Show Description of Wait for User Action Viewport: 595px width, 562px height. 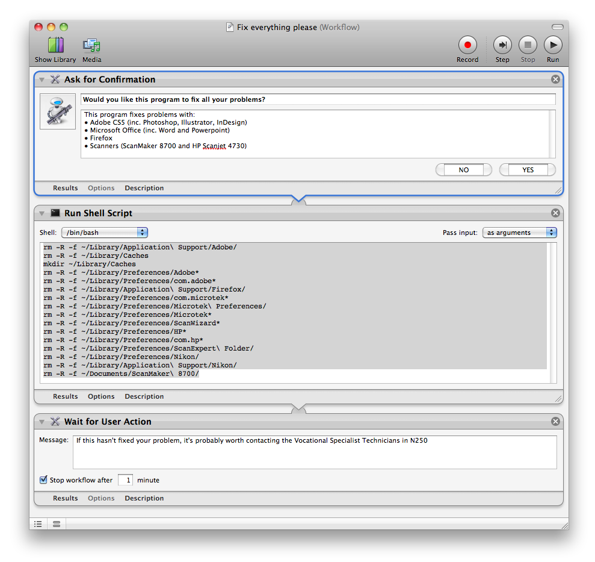click(x=144, y=498)
